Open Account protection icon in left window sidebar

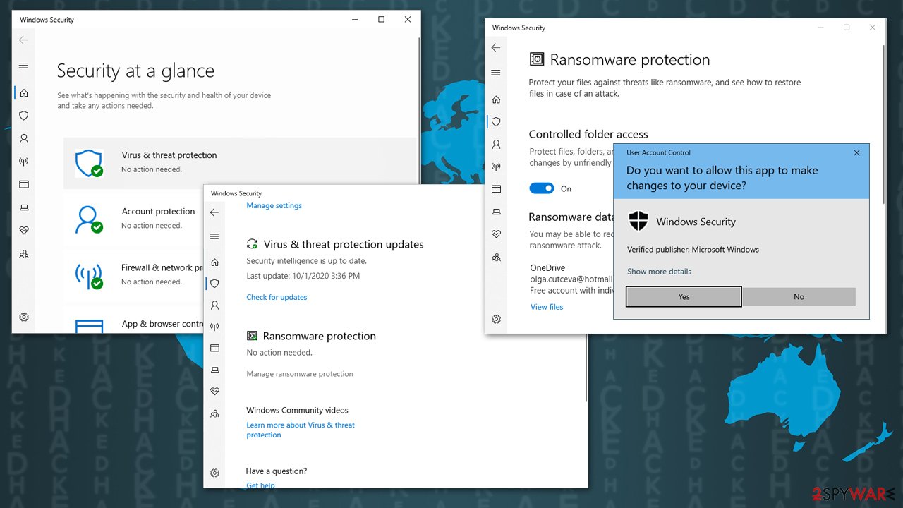pyautogui.click(x=24, y=139)
